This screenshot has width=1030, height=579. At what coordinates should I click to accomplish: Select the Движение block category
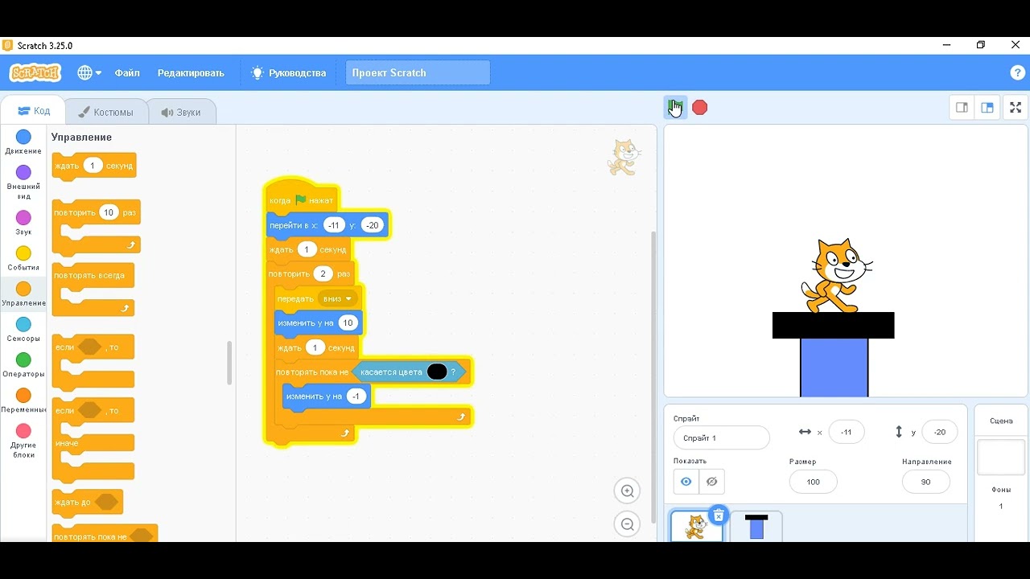[23, 142]
